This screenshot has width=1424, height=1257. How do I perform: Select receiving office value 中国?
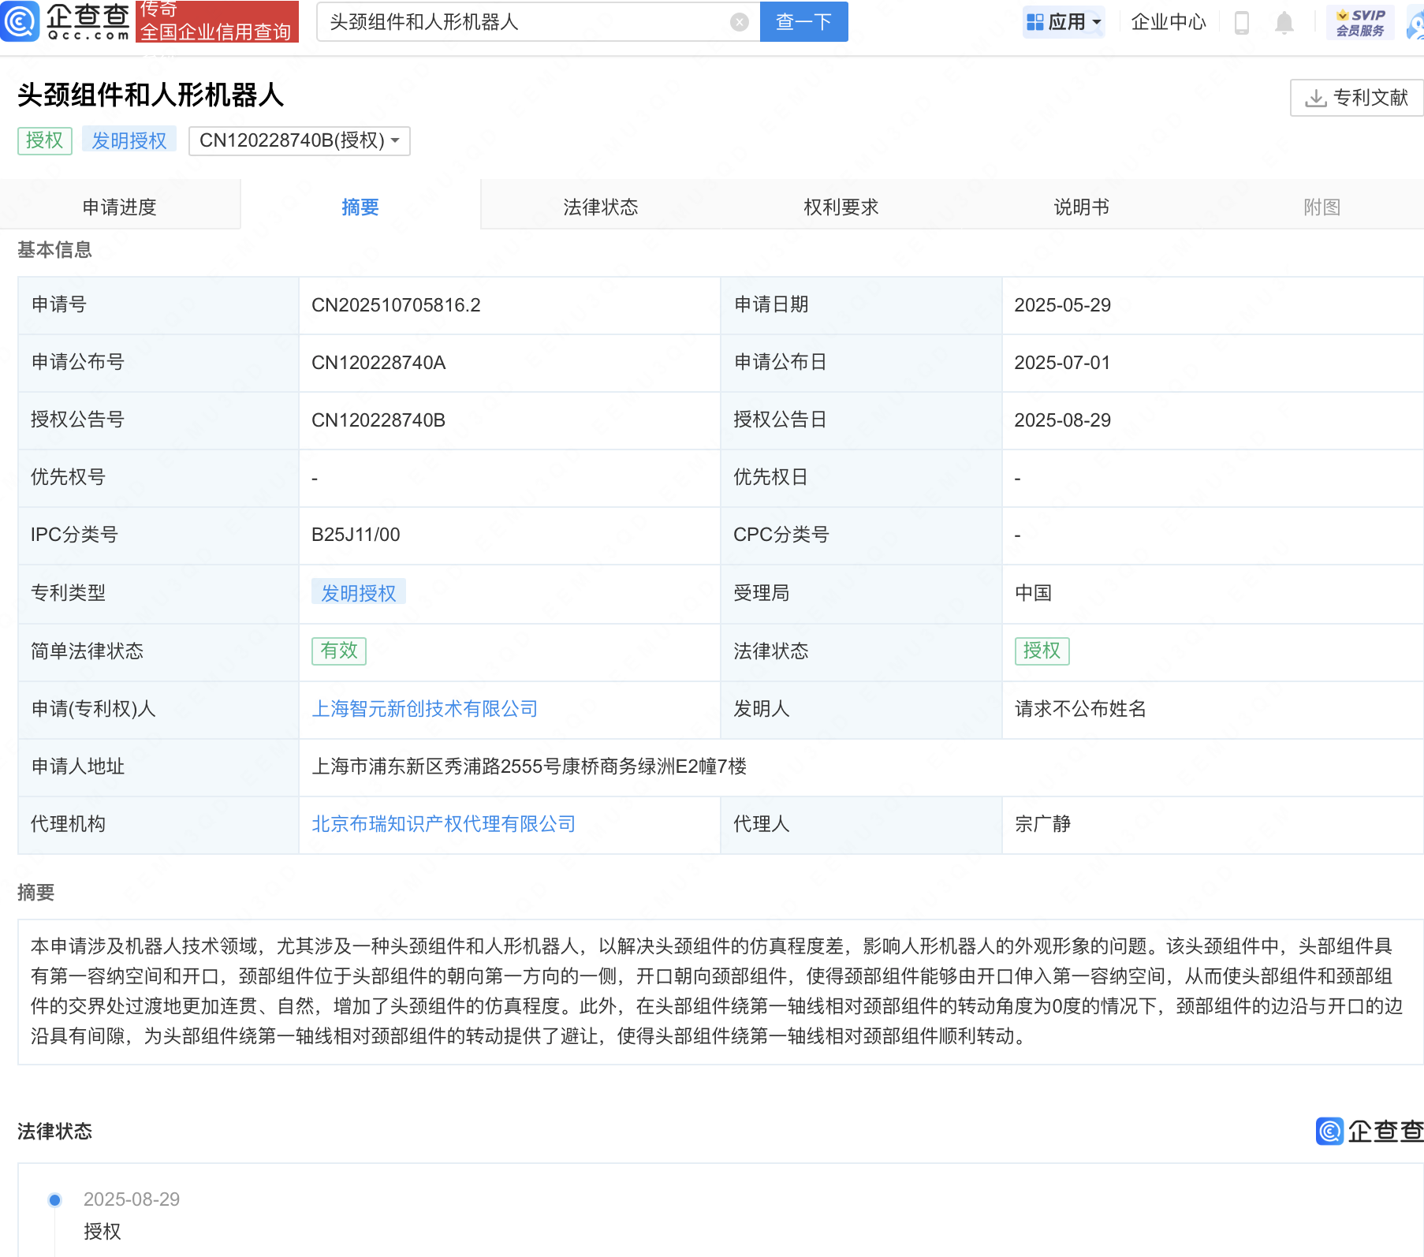coord(1033,593)
